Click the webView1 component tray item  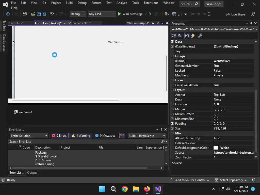(x=23, y=112)
